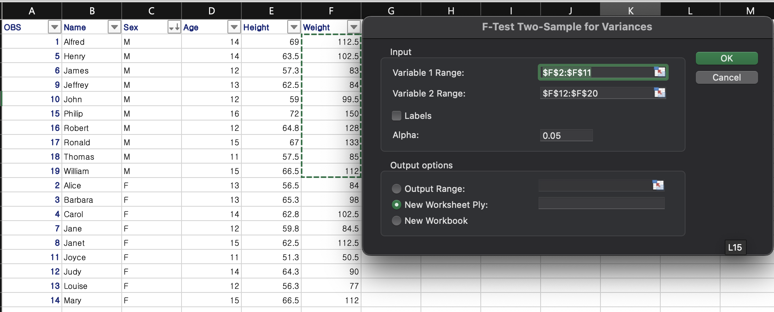Click the cell containing Henry
The height and width of the screenshot is (312, 774).
[92, 56]
